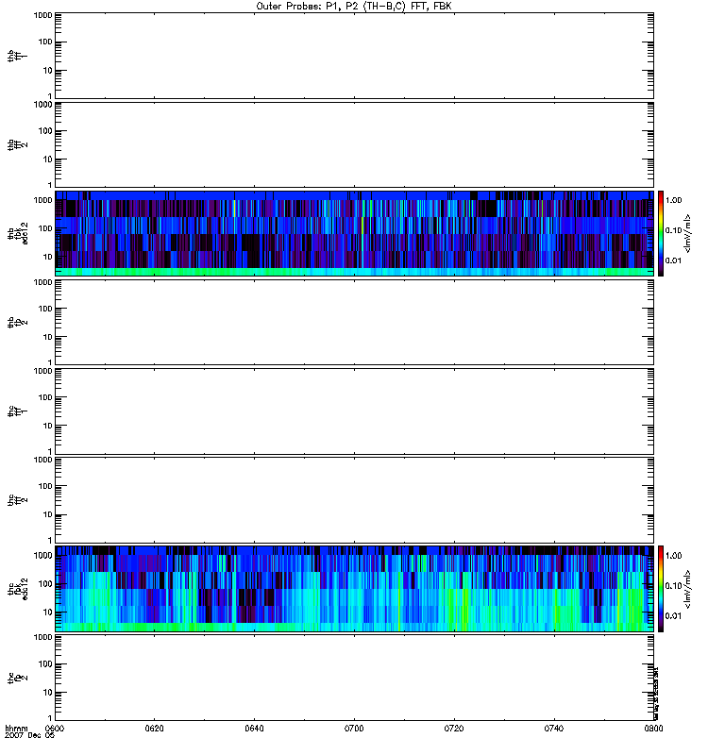This screenshot has height=755, width=708.
Task: Click the "0.01" label on thb color bar
Action: 673,260
